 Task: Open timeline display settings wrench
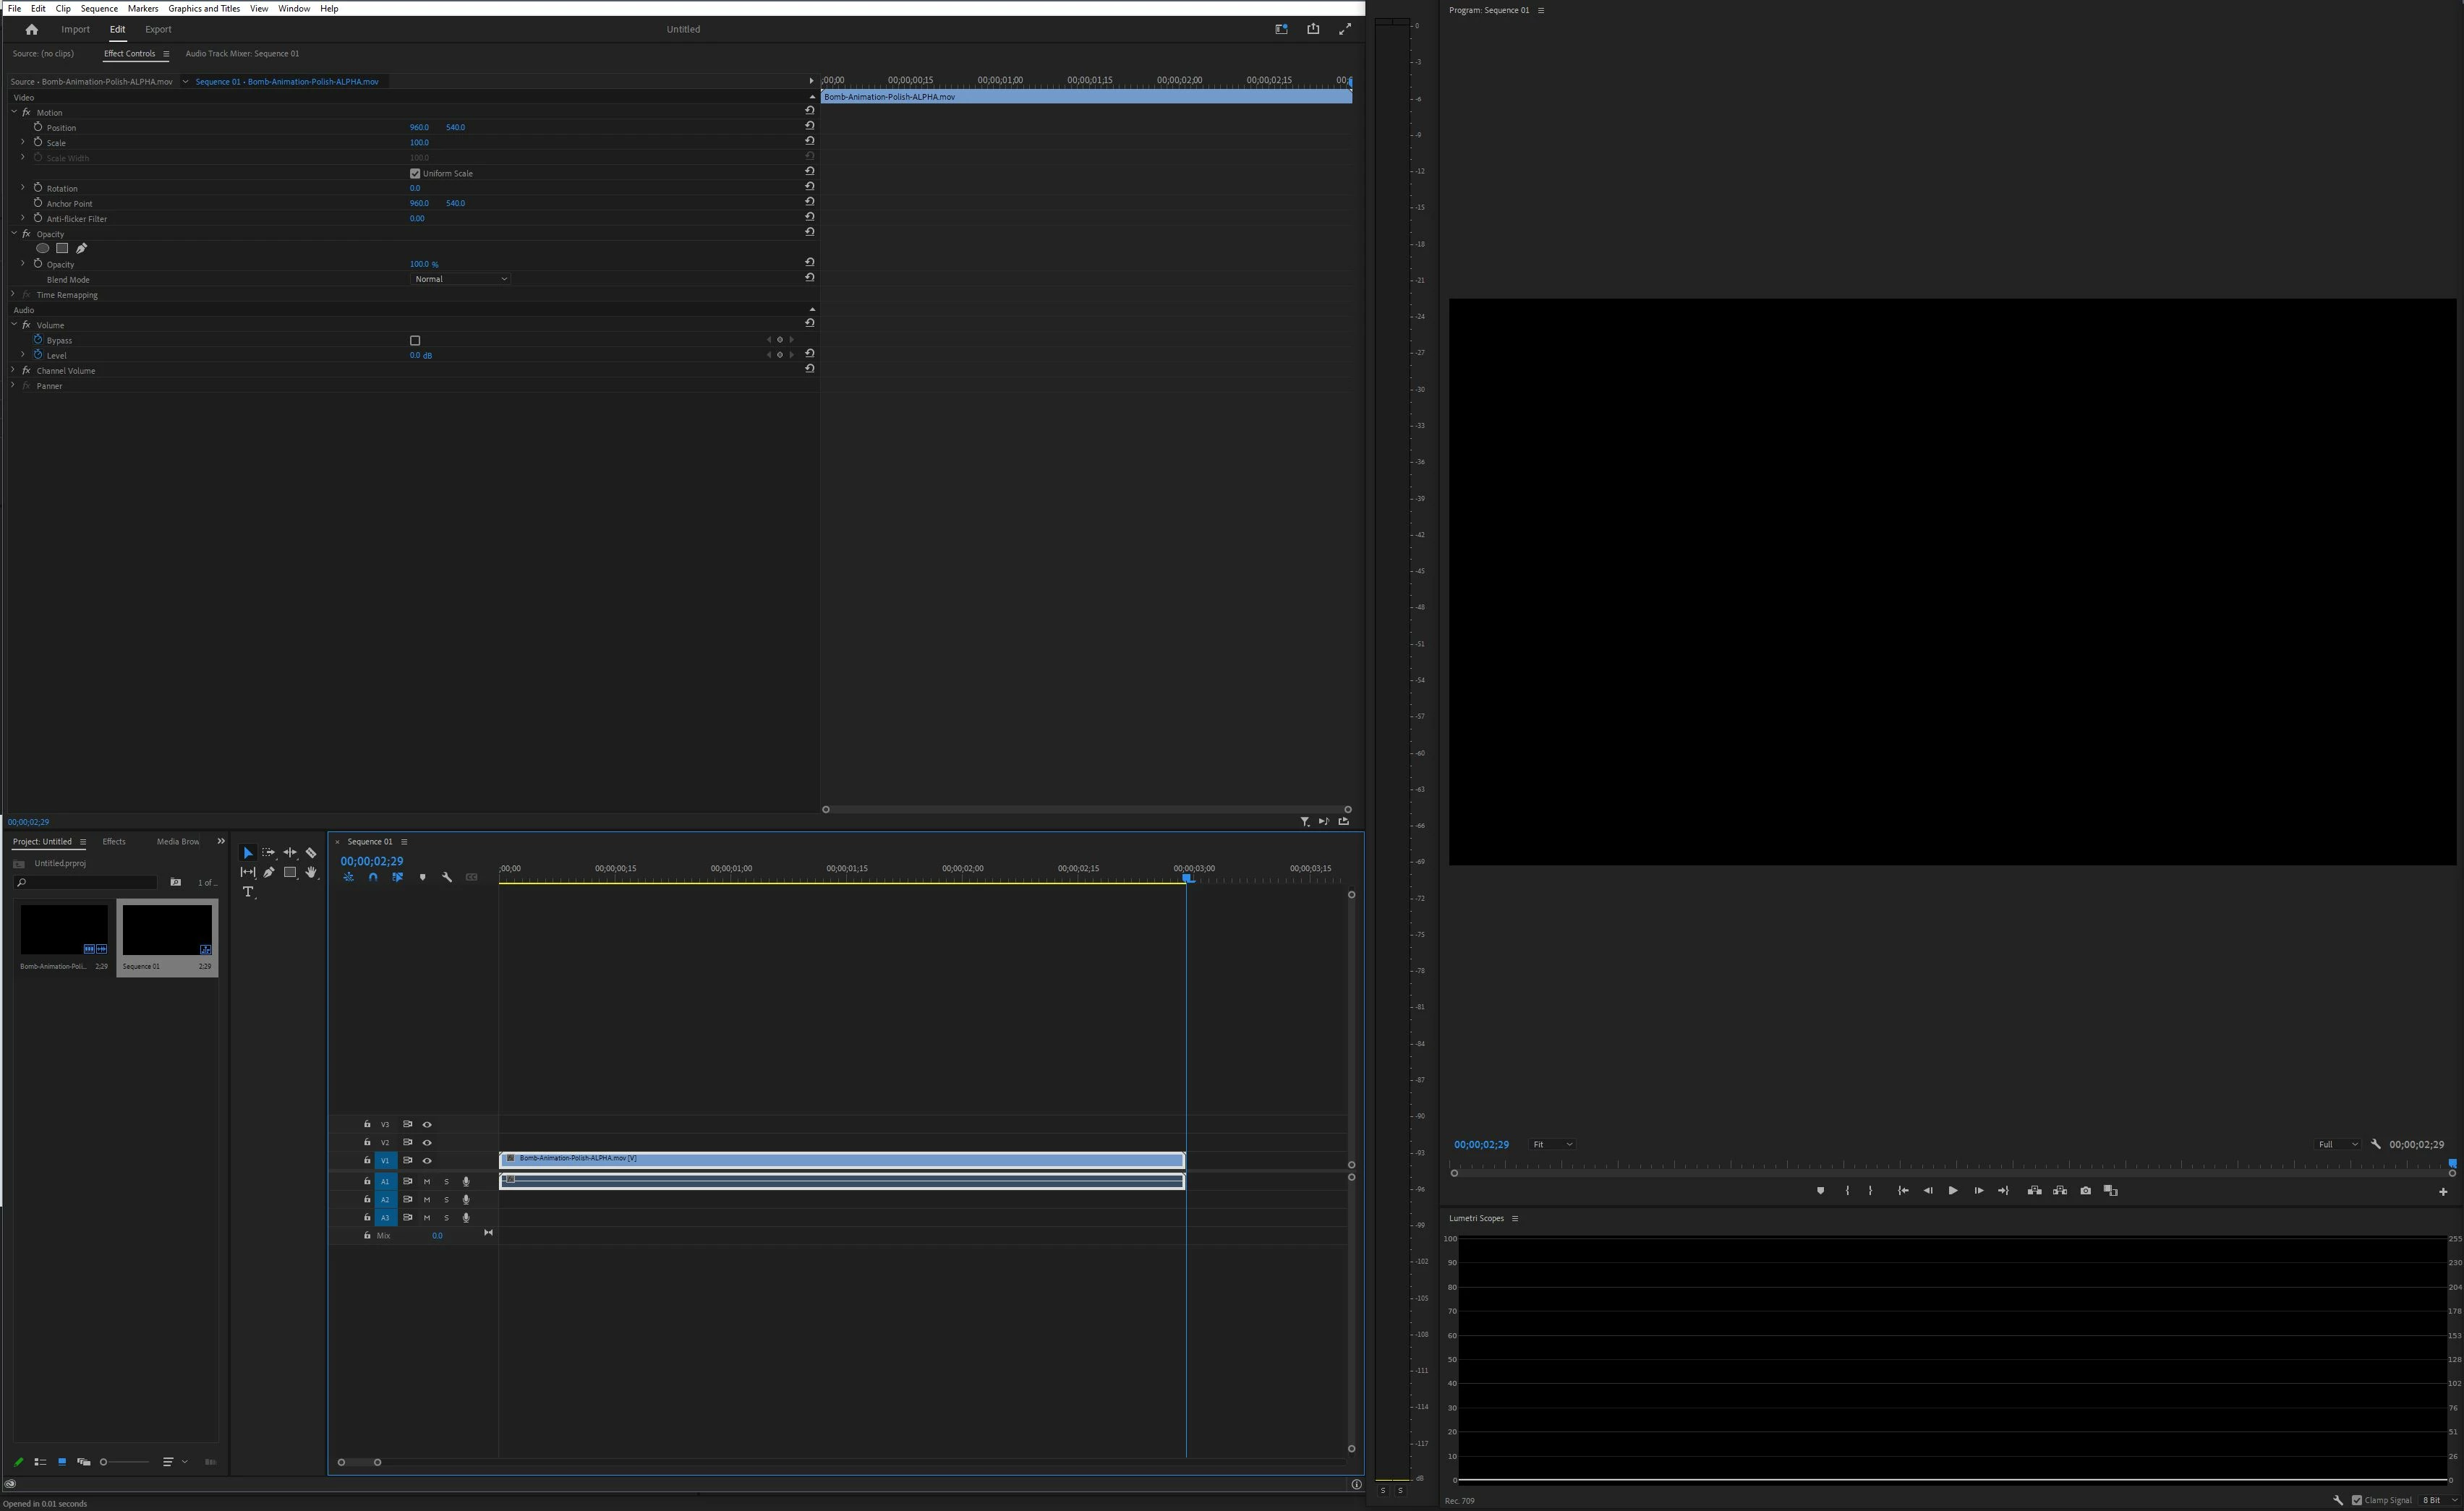pos(447,878)
